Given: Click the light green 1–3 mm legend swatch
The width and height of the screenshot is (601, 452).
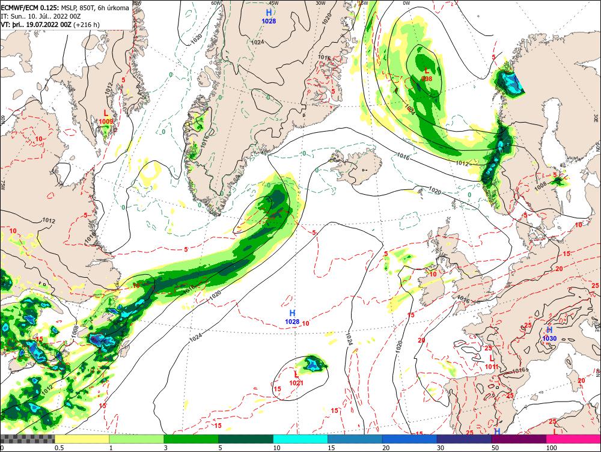Looking at the screenshot, I should point(136,439).
